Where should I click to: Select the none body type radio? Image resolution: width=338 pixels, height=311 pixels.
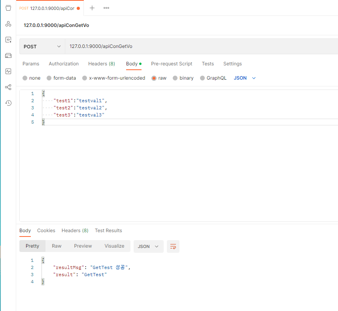click(25, 78)
